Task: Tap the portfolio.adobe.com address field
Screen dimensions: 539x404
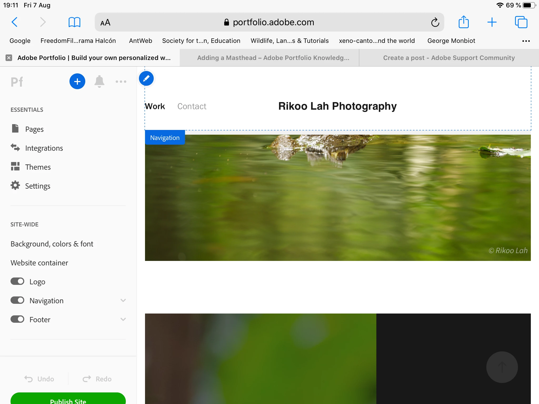Action: [273, 22]
